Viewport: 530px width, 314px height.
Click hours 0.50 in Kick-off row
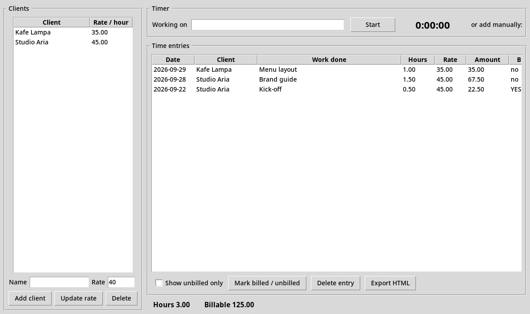409,89
